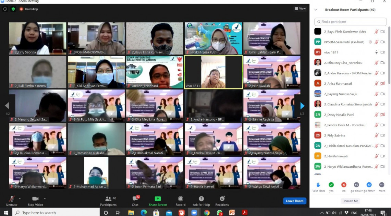This screenshot has height=216, width=391.
Task: Open the Participants panel
Action: 108,201
